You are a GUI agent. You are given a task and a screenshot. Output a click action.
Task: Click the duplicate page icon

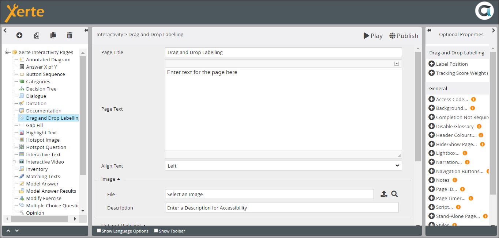53,35
